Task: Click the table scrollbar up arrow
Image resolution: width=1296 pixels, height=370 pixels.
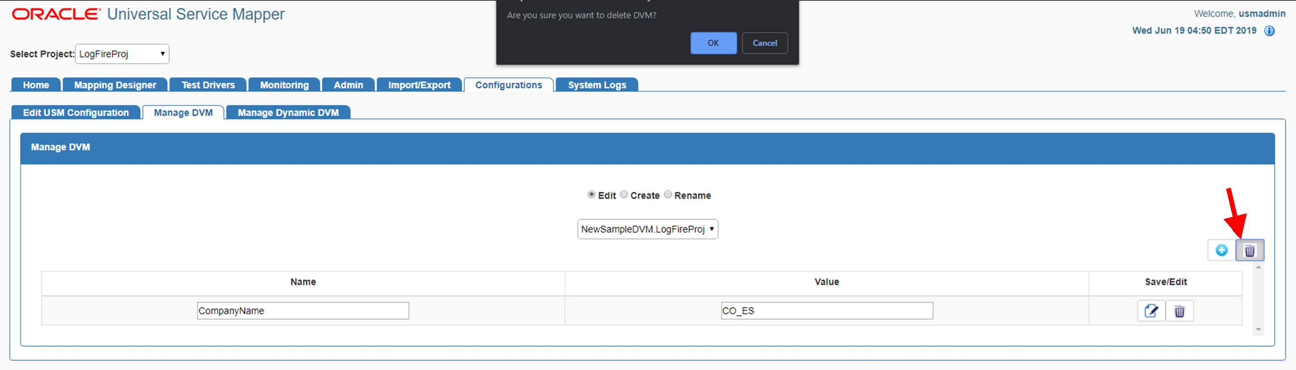Action: [x=1258, y=267]
